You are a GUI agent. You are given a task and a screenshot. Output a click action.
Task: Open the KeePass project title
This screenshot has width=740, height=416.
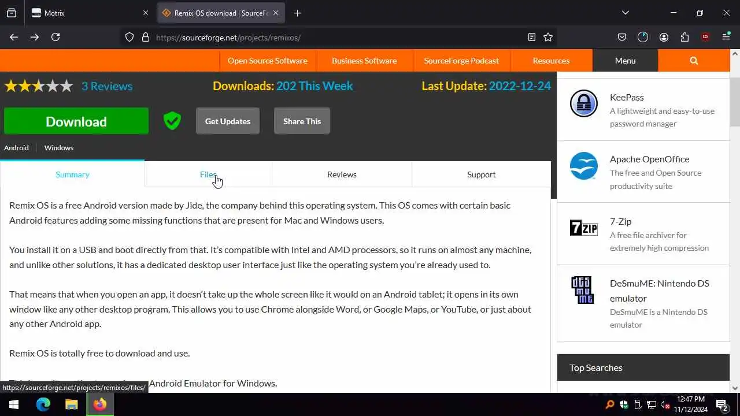(x=627, y=97)
